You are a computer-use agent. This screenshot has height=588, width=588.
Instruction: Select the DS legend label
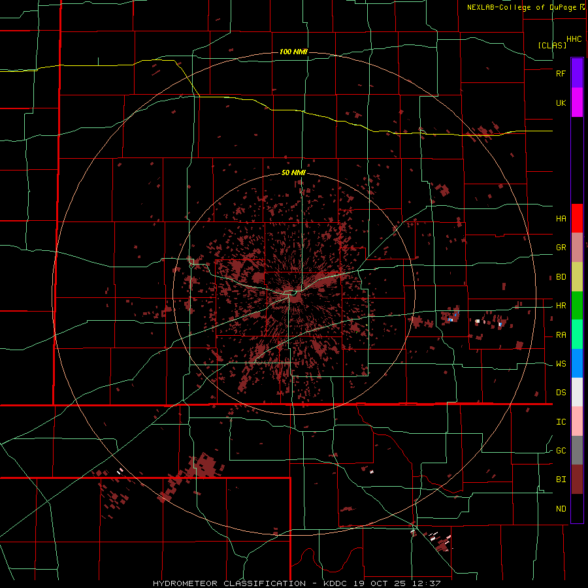[x=561, y=393]
